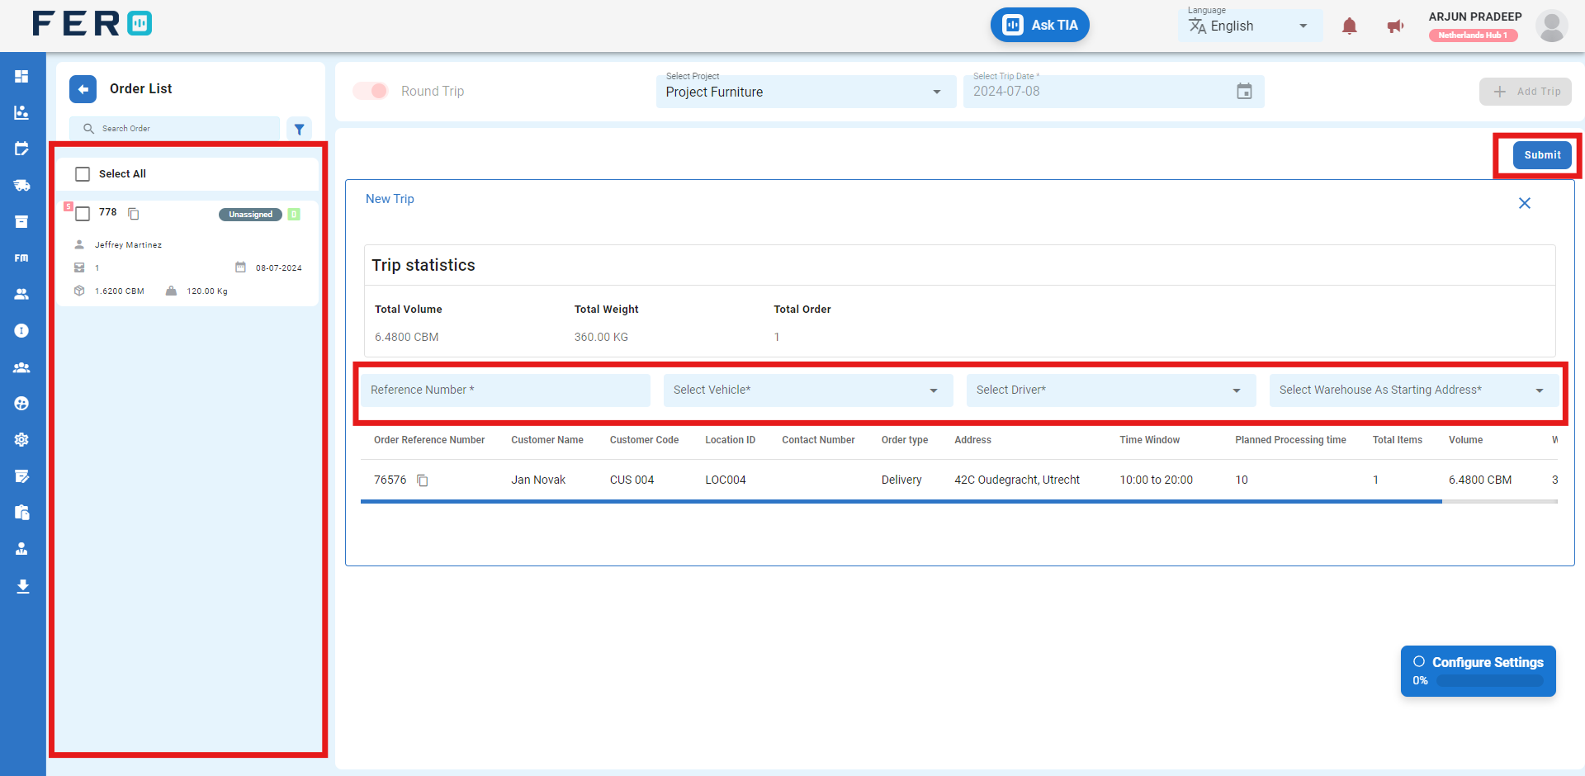Click the Add Trip button

(x=1526, y=92)
